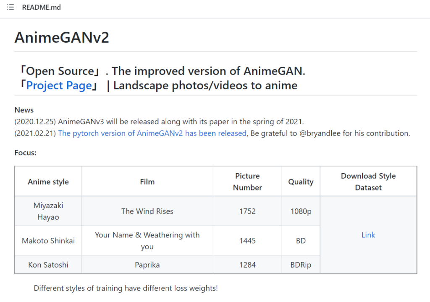The width and height of the screenshot is (430, 302).
Task: Select the Picture Number header cell
Action: coord(247,181)
